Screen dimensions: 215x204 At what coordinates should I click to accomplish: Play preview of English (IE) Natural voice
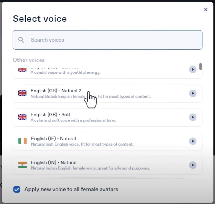click(192, 141)
